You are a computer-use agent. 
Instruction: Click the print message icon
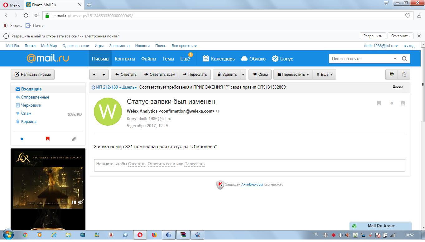point(392,75)
